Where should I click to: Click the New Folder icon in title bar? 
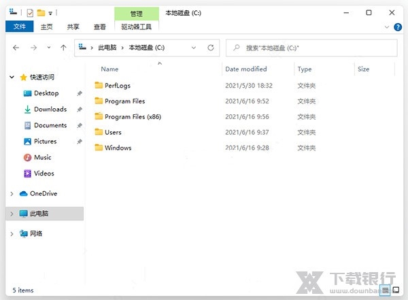tap(41, 13)
